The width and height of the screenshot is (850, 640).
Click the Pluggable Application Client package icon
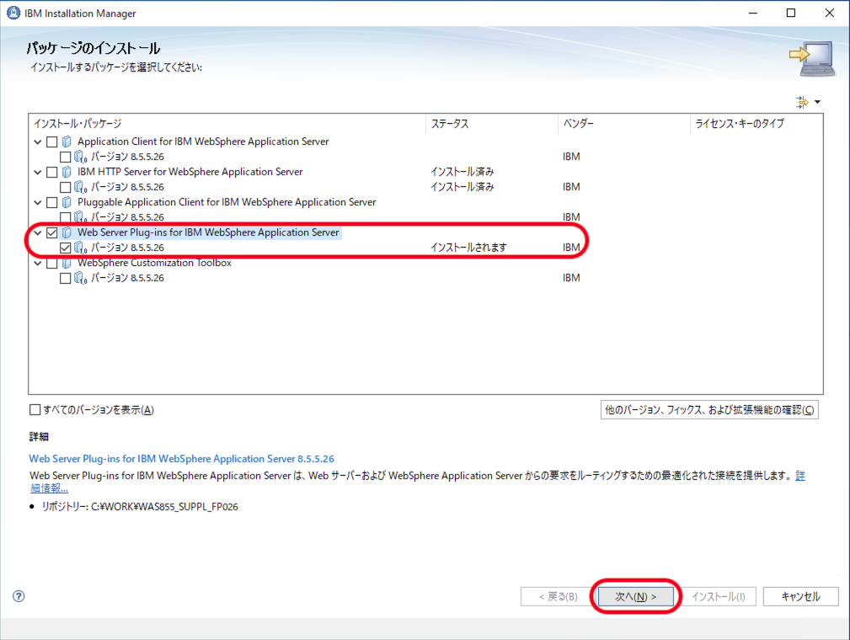(67, 202)
